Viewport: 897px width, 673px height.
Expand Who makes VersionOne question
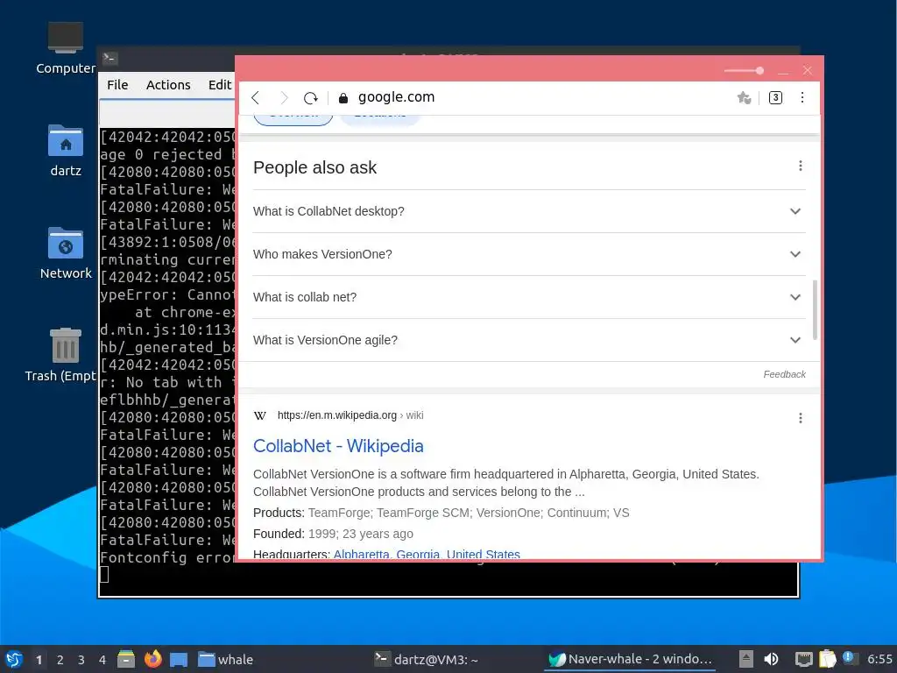(x=529, y=254)
